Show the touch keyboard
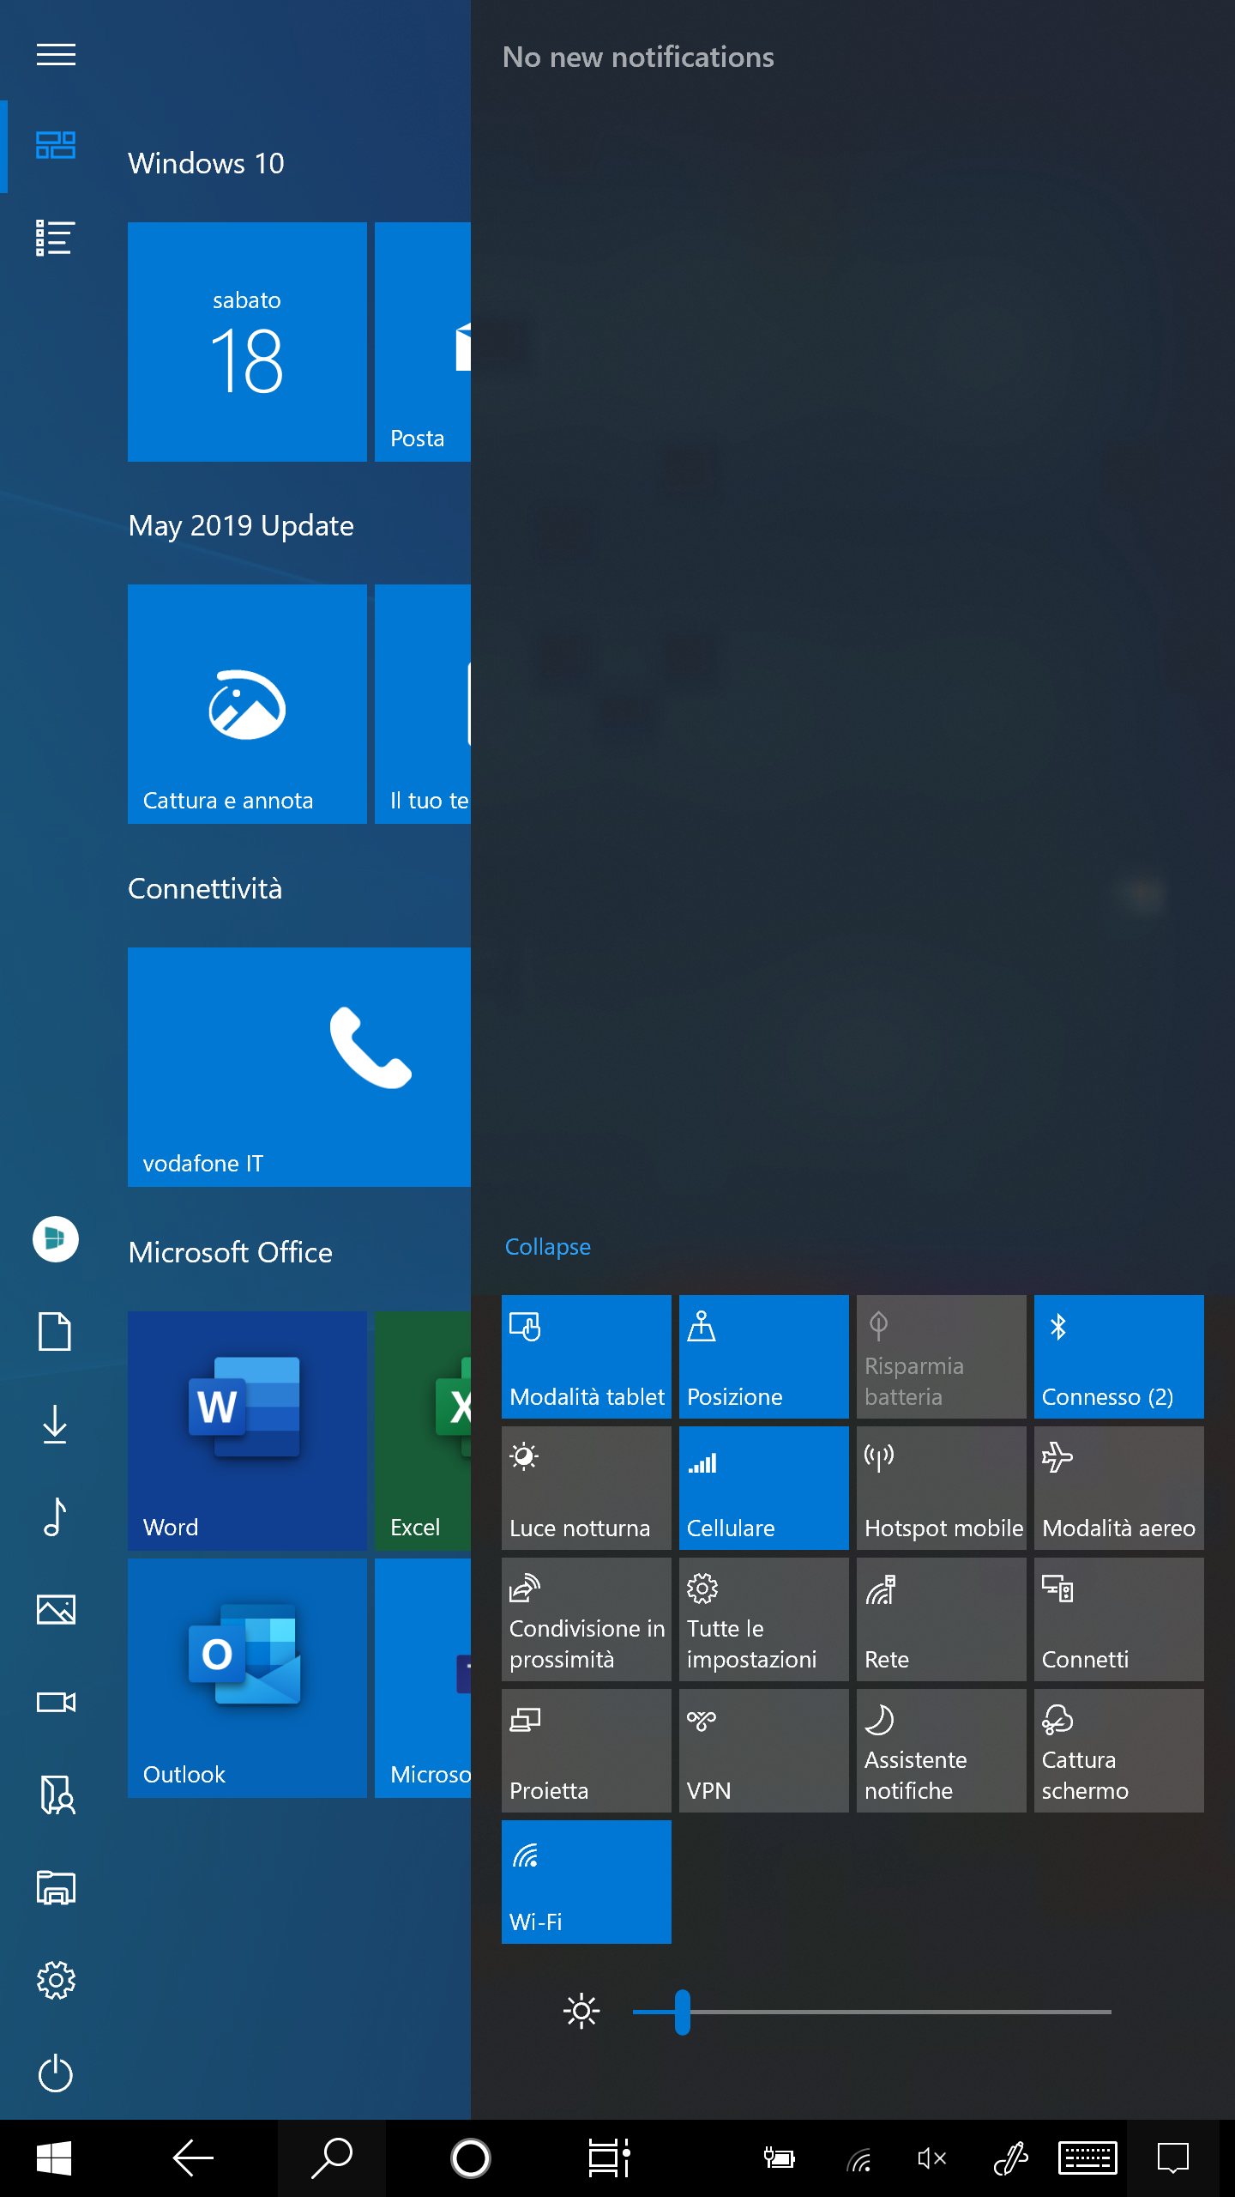The width and height of the screenshot is (1235, 2197). tap(1087, 2158)
